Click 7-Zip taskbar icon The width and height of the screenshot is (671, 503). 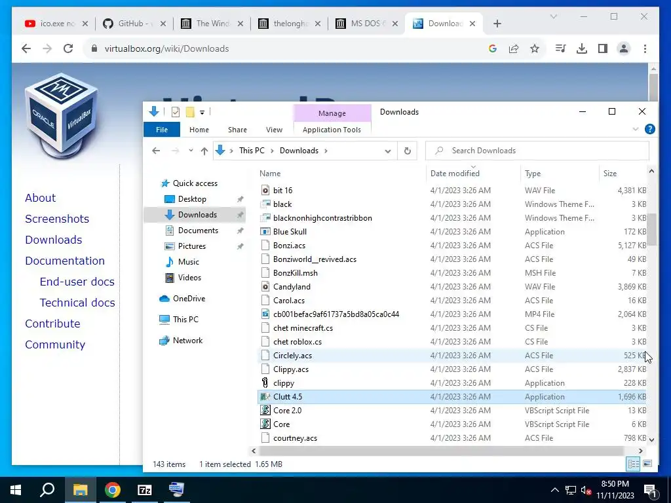pyautogui.click(x=145, y=490)
